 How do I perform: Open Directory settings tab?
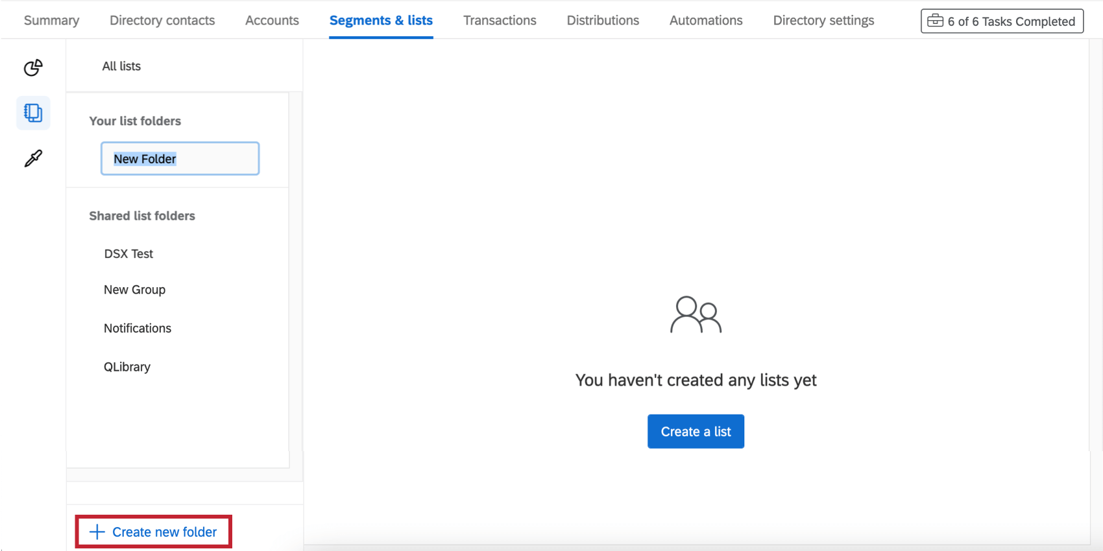(x=823, y=20)
